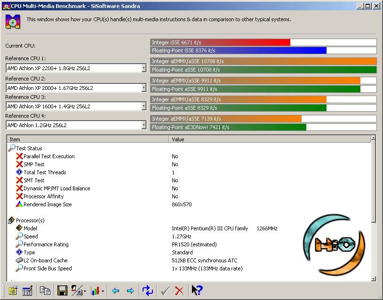Image resolution: width=383 pixels, height=300 pixels.
Task: Click the table-with-pencil icon in the bottom toolbar
Action: point(27,291)
